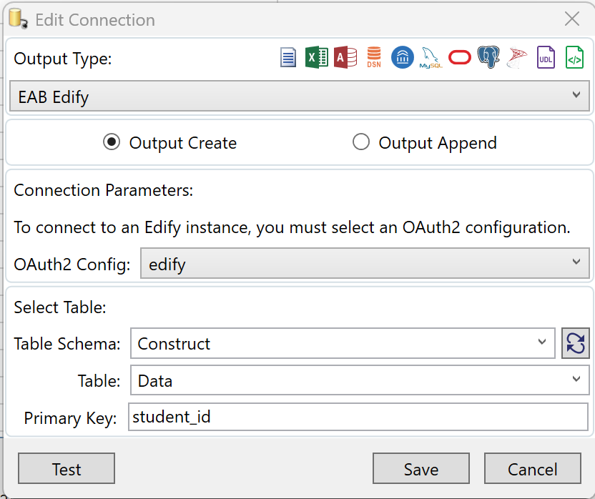Viewport: 595px width, 499px height.
Task: Open the Table Schema Construct dropdown
Action: (343, 343)
